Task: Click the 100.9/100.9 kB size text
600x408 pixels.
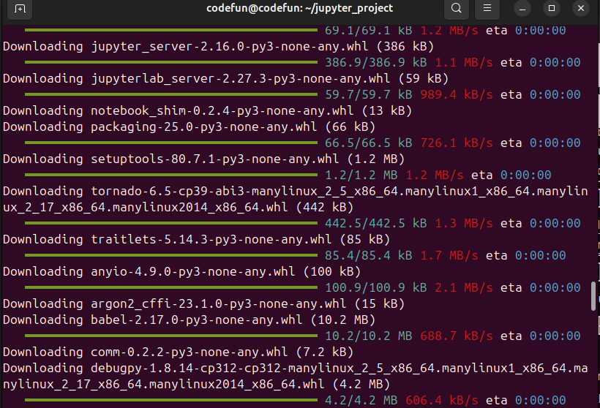Action: (375, 287)
